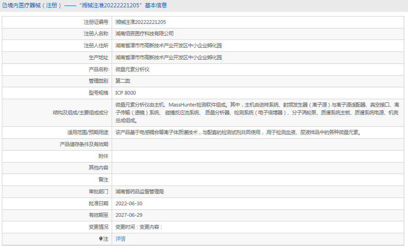Image resolution: width=408 pixels, height=248 pixels.
Task: Select the address value in 注册人住所 row
Action: click(x=169, y=45)
